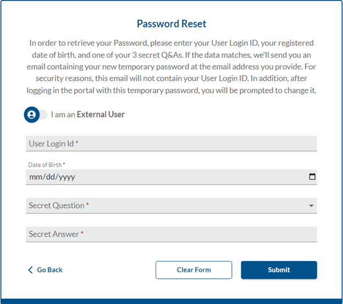Click the Date of Birth input field
343x304 pixels.
[x=171, y=177]
